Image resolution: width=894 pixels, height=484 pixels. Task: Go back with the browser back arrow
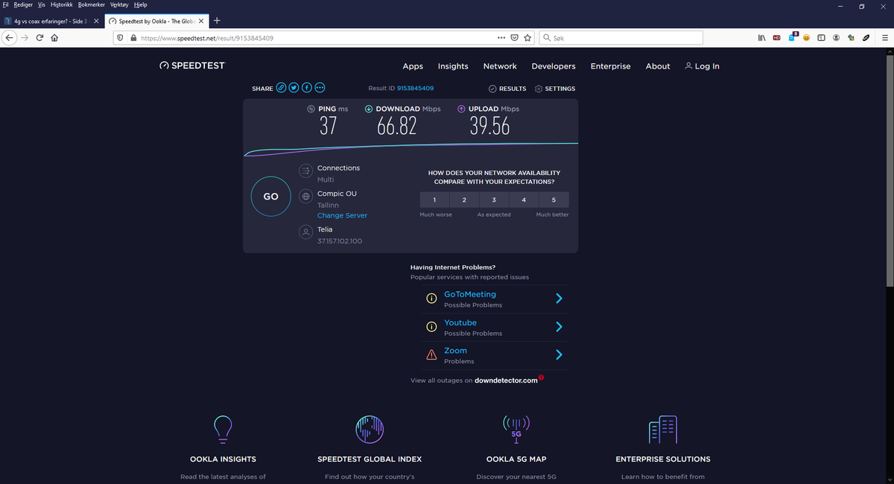(9, 37)
